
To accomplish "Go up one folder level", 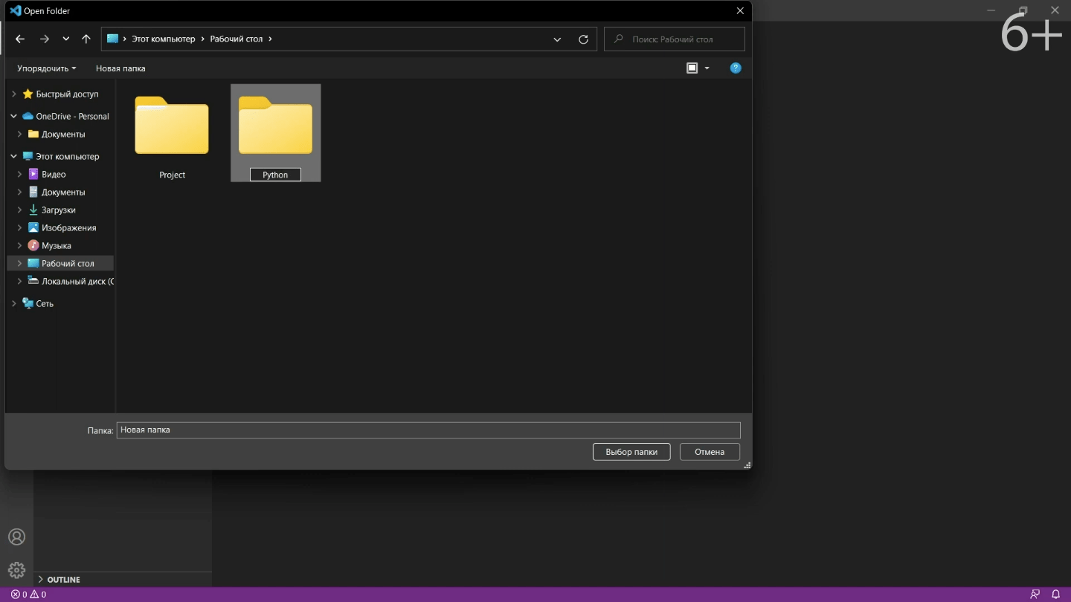I will [86, 39].
